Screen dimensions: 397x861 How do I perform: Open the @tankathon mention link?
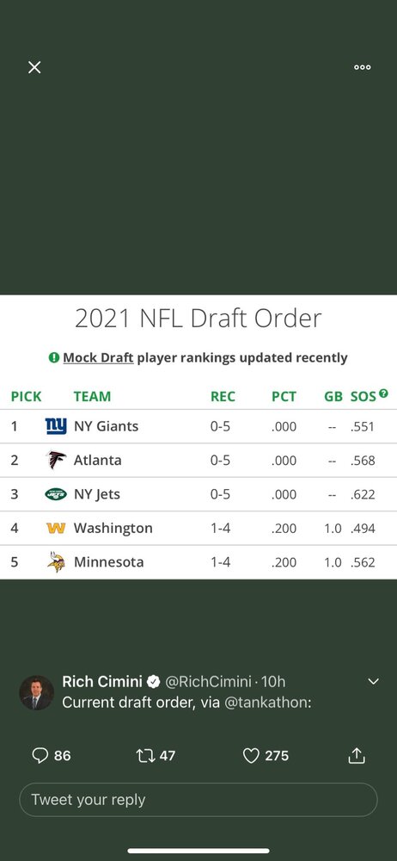(x=266, y=703)
